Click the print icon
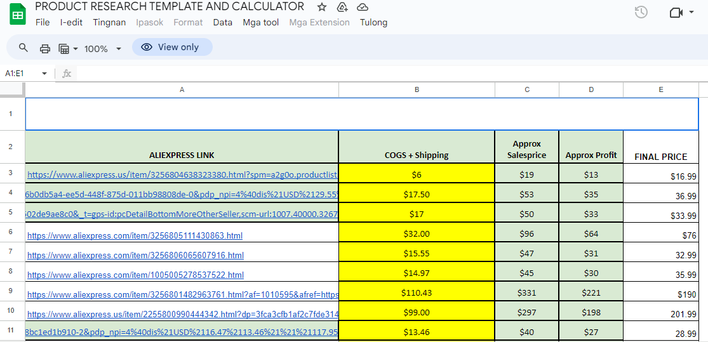Image resolution: width=708 pixels, height=342 pixels. pos(45,49)
